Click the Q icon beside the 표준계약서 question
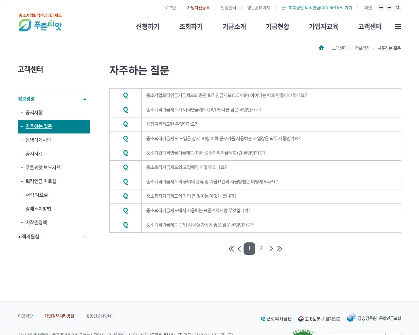Screen dimensions: 419x335 (125, 210)
